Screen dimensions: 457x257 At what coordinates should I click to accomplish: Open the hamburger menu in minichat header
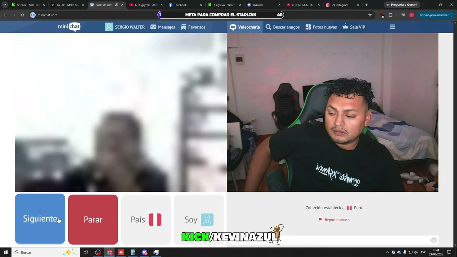(392, 27)
